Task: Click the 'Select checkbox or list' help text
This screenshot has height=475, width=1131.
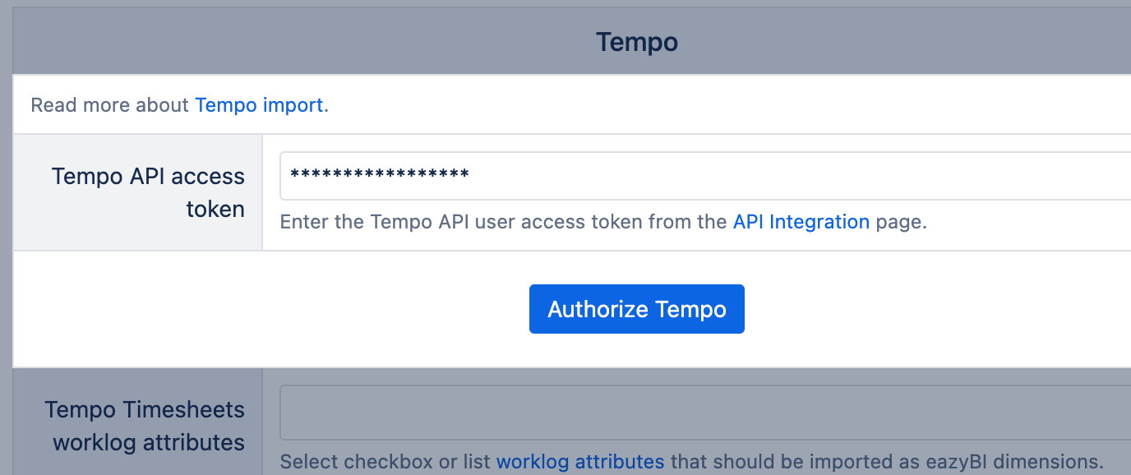Action: coord(386,462)
